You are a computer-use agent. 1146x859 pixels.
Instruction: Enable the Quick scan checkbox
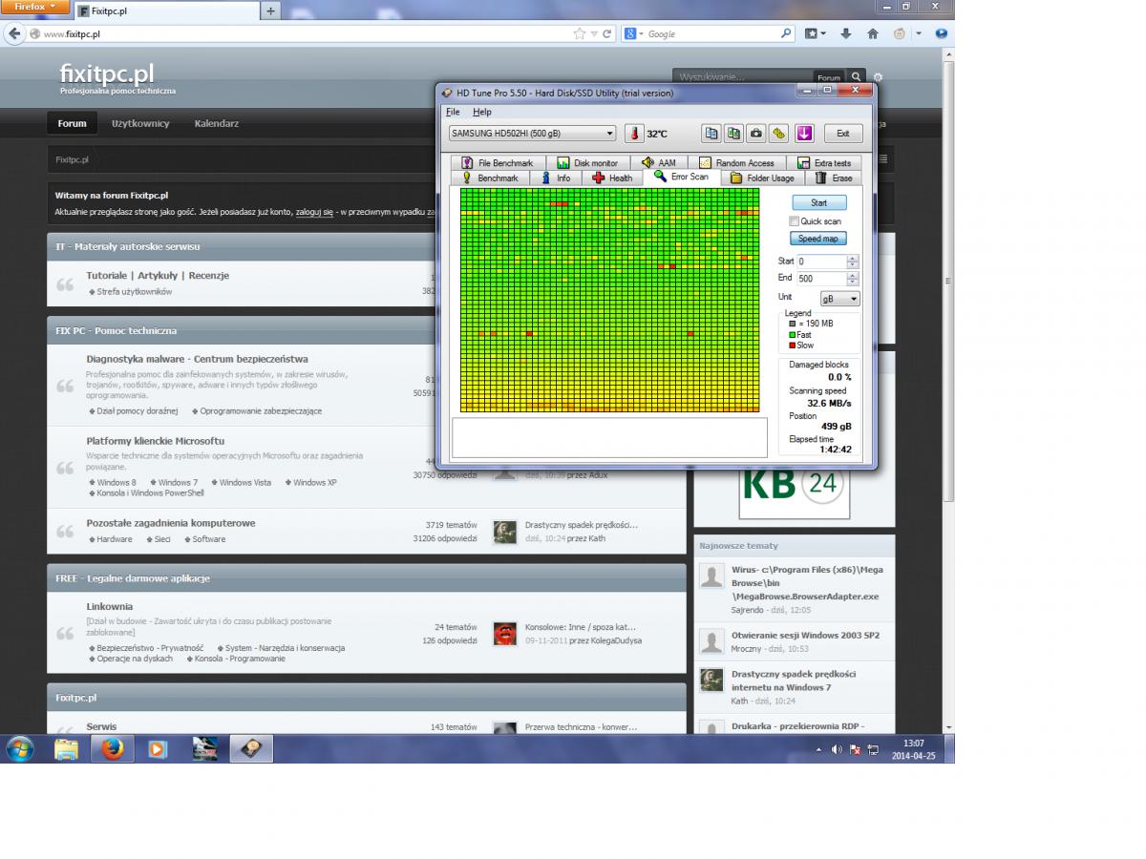795,221
